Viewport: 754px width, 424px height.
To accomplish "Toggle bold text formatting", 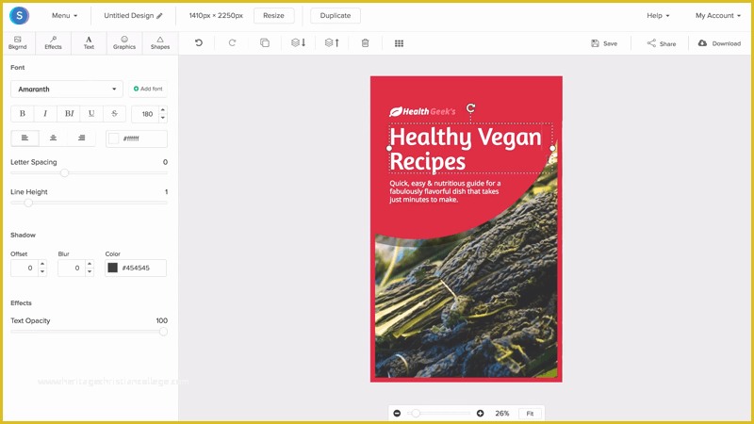I will 22,113.
